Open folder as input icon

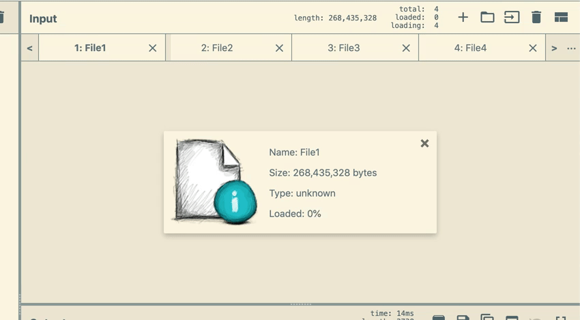[487, 18]
